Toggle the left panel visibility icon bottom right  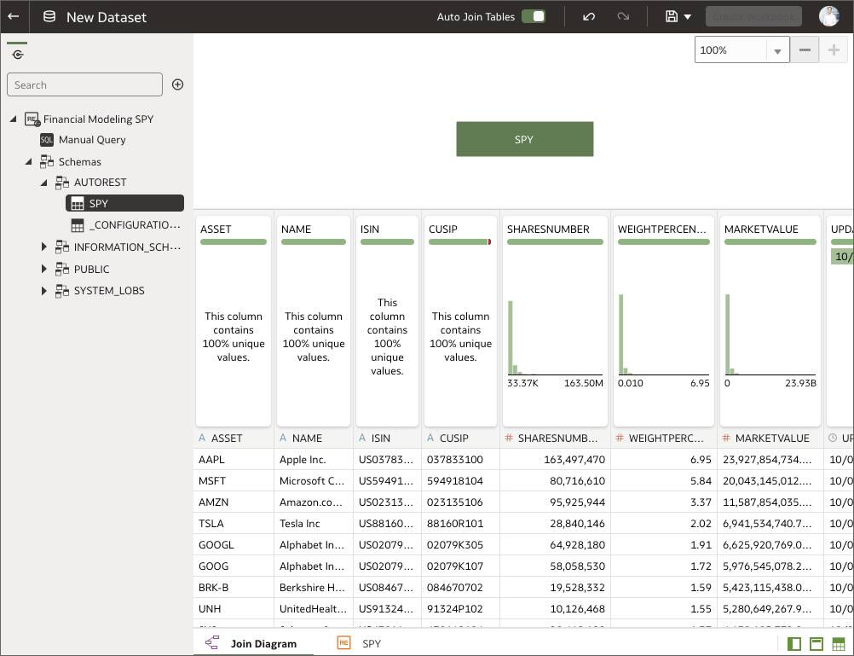[793, 643]
